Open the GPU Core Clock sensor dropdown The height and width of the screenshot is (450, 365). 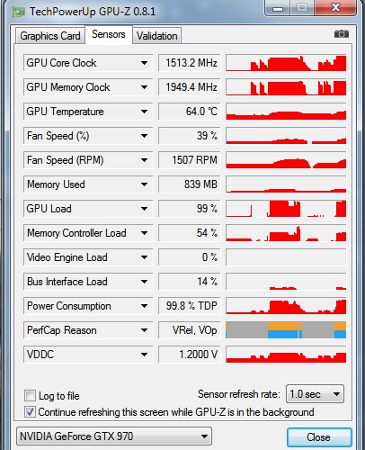click(144, 63)
